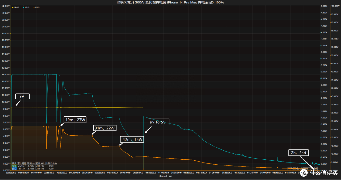
Task: Click the 00:00:00.0 time axis tick
Action: click(11, 173)
